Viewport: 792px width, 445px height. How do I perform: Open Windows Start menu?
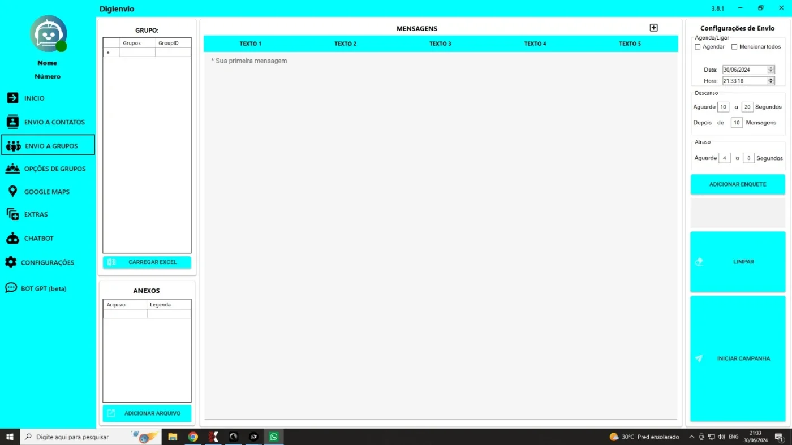[10, 437]
